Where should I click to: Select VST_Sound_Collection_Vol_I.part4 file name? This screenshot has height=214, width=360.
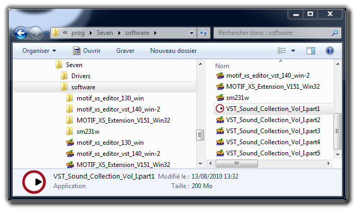tap(273, 142)
